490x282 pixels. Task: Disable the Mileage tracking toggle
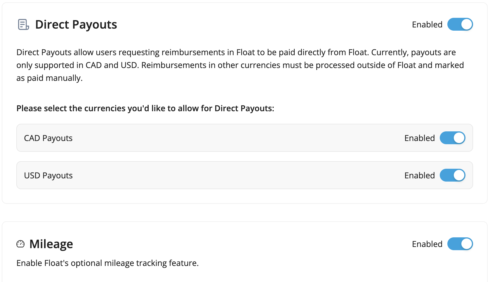pos(460,244)
